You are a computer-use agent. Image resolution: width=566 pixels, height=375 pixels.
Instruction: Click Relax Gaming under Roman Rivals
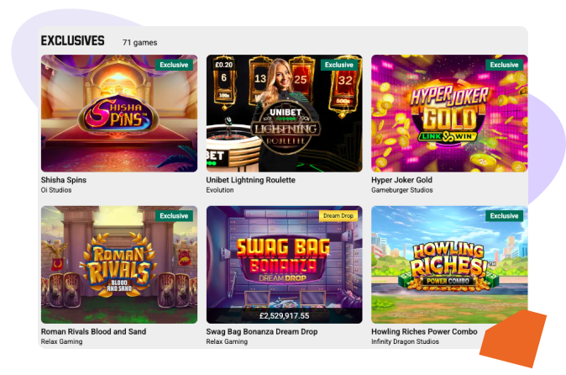(x=61, y=341)
